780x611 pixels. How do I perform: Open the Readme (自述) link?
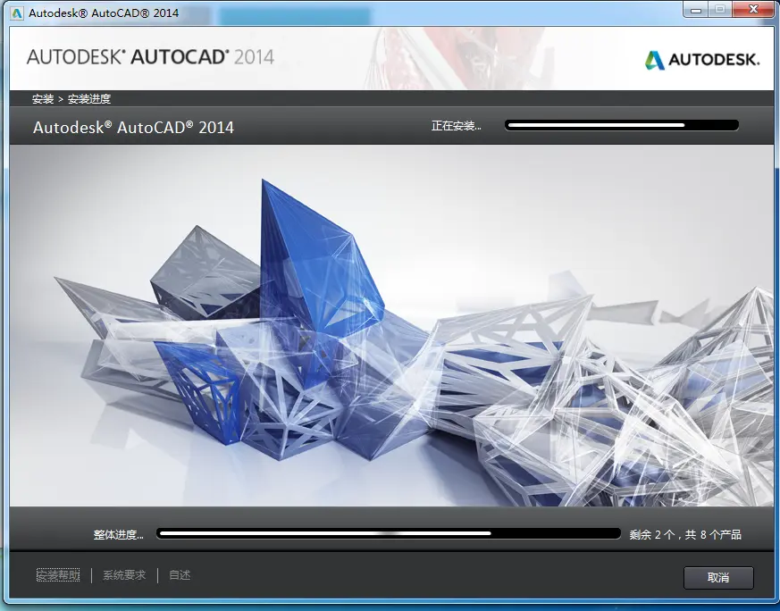[180, 575]
